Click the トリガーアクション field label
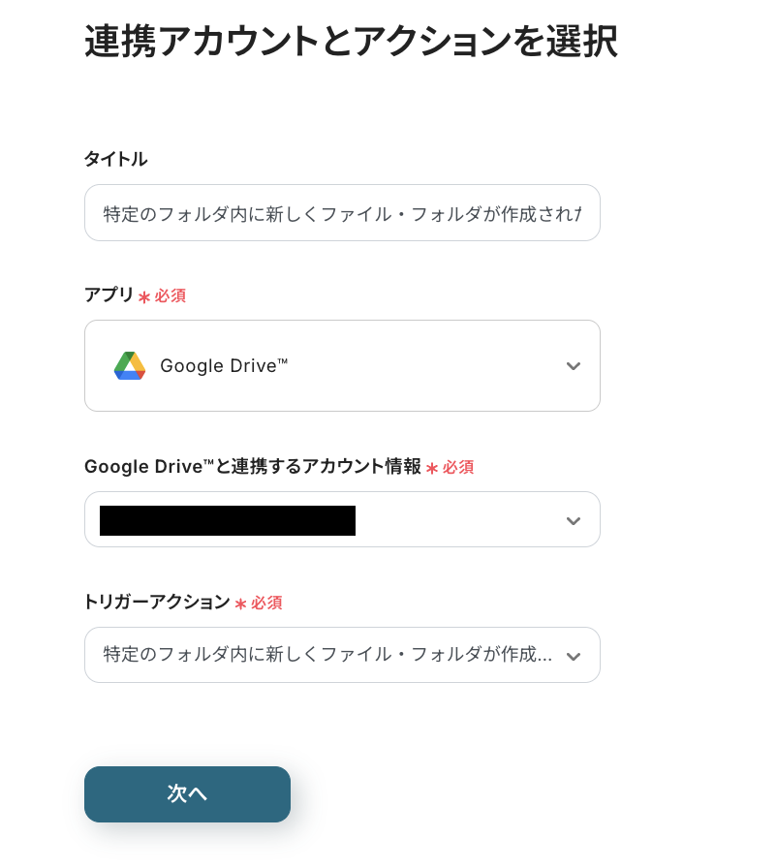777x868 pixels. pos(157,603)
